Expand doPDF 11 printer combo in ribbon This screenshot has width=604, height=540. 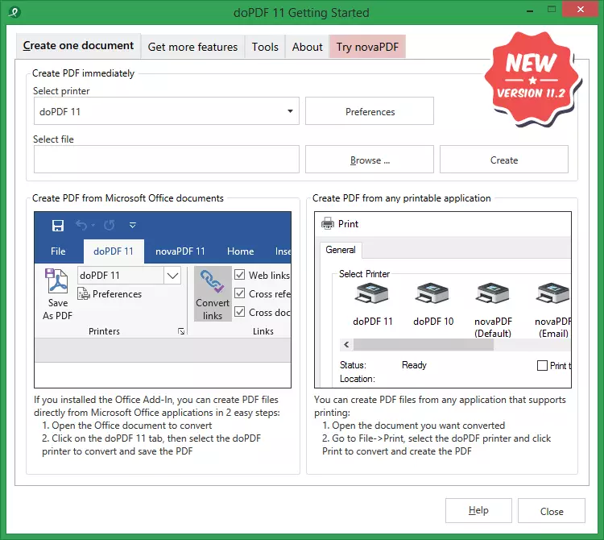coord(172,275)
